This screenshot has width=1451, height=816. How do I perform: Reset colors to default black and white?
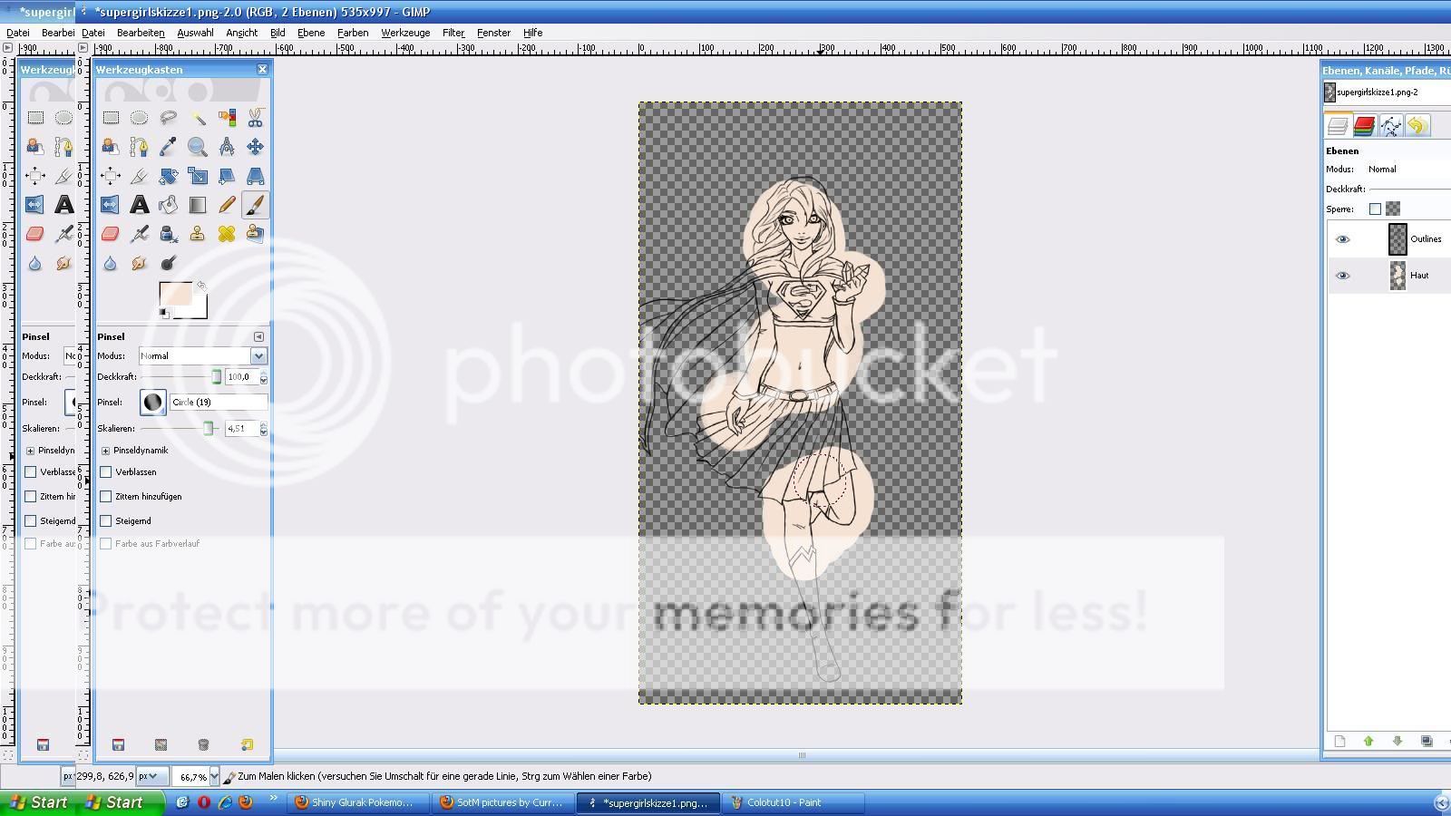tap(163, 314)
